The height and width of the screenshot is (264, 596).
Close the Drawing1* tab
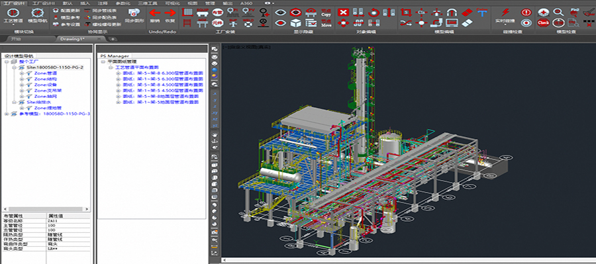(x=99, y=39)
